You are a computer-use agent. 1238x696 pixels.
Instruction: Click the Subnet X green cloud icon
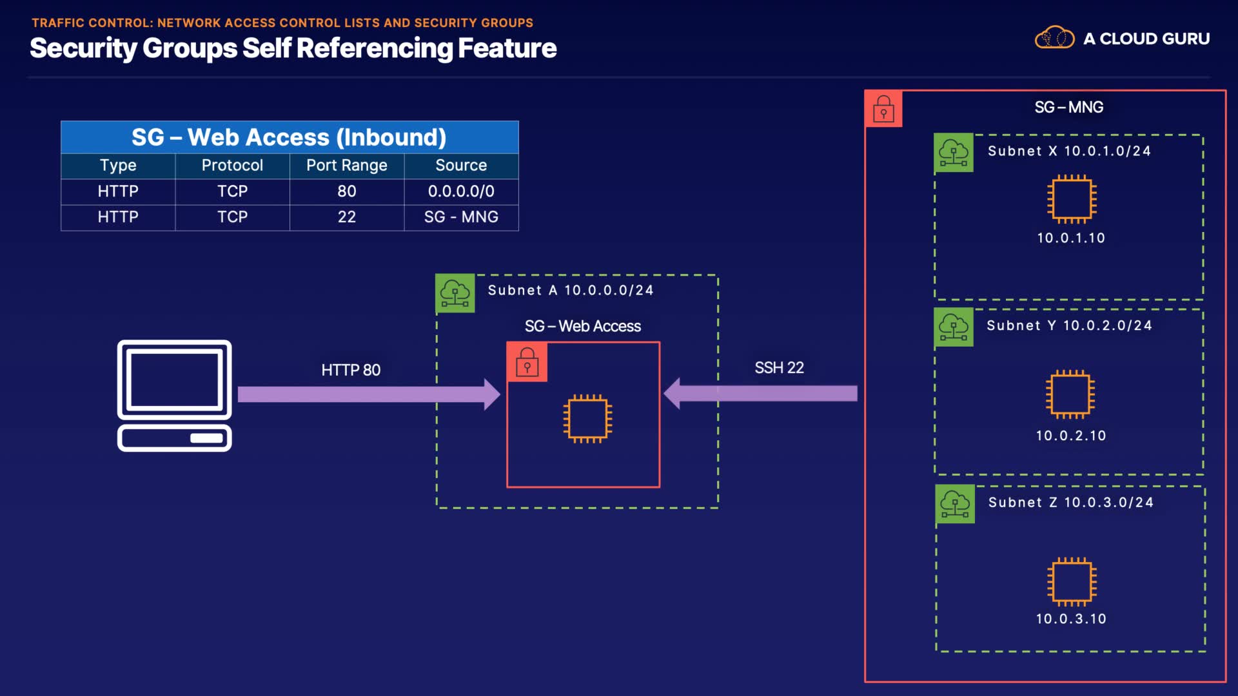[953, 153]
